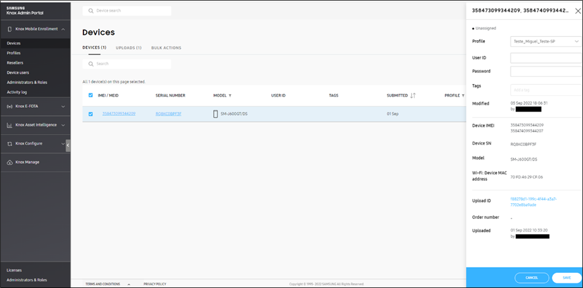Switch to the Bulk Actions tab
The width and height of the screenshot is (583, 288).
coord(166,48)
